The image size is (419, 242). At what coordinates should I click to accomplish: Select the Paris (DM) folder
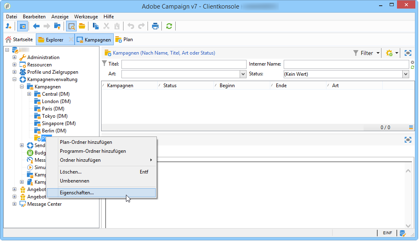point(53,109)
